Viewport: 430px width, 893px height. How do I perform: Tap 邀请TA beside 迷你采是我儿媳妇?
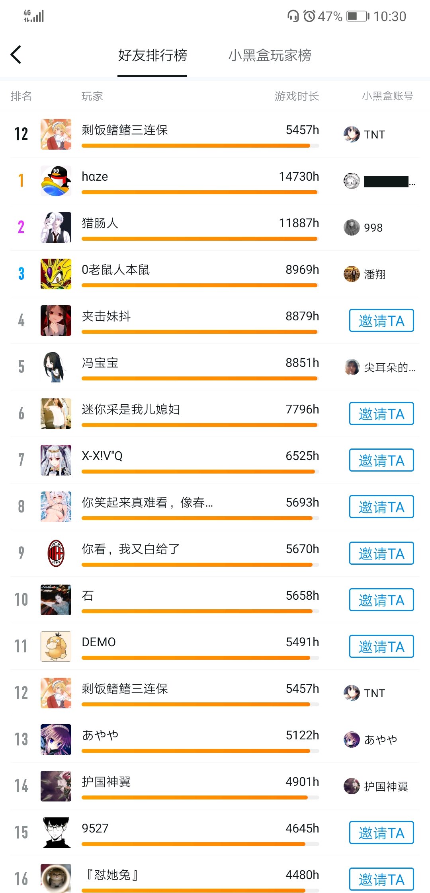pyautogui.click(x=381, y=414)
